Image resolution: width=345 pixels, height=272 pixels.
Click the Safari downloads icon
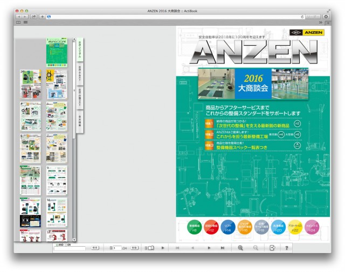point(326,17)
